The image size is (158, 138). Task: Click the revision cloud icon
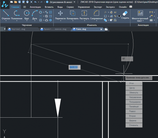click(x=47, y=20)
